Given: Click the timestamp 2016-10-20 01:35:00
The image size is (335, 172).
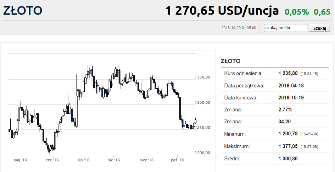Looking at the screenshot, I should pos(239,28).
